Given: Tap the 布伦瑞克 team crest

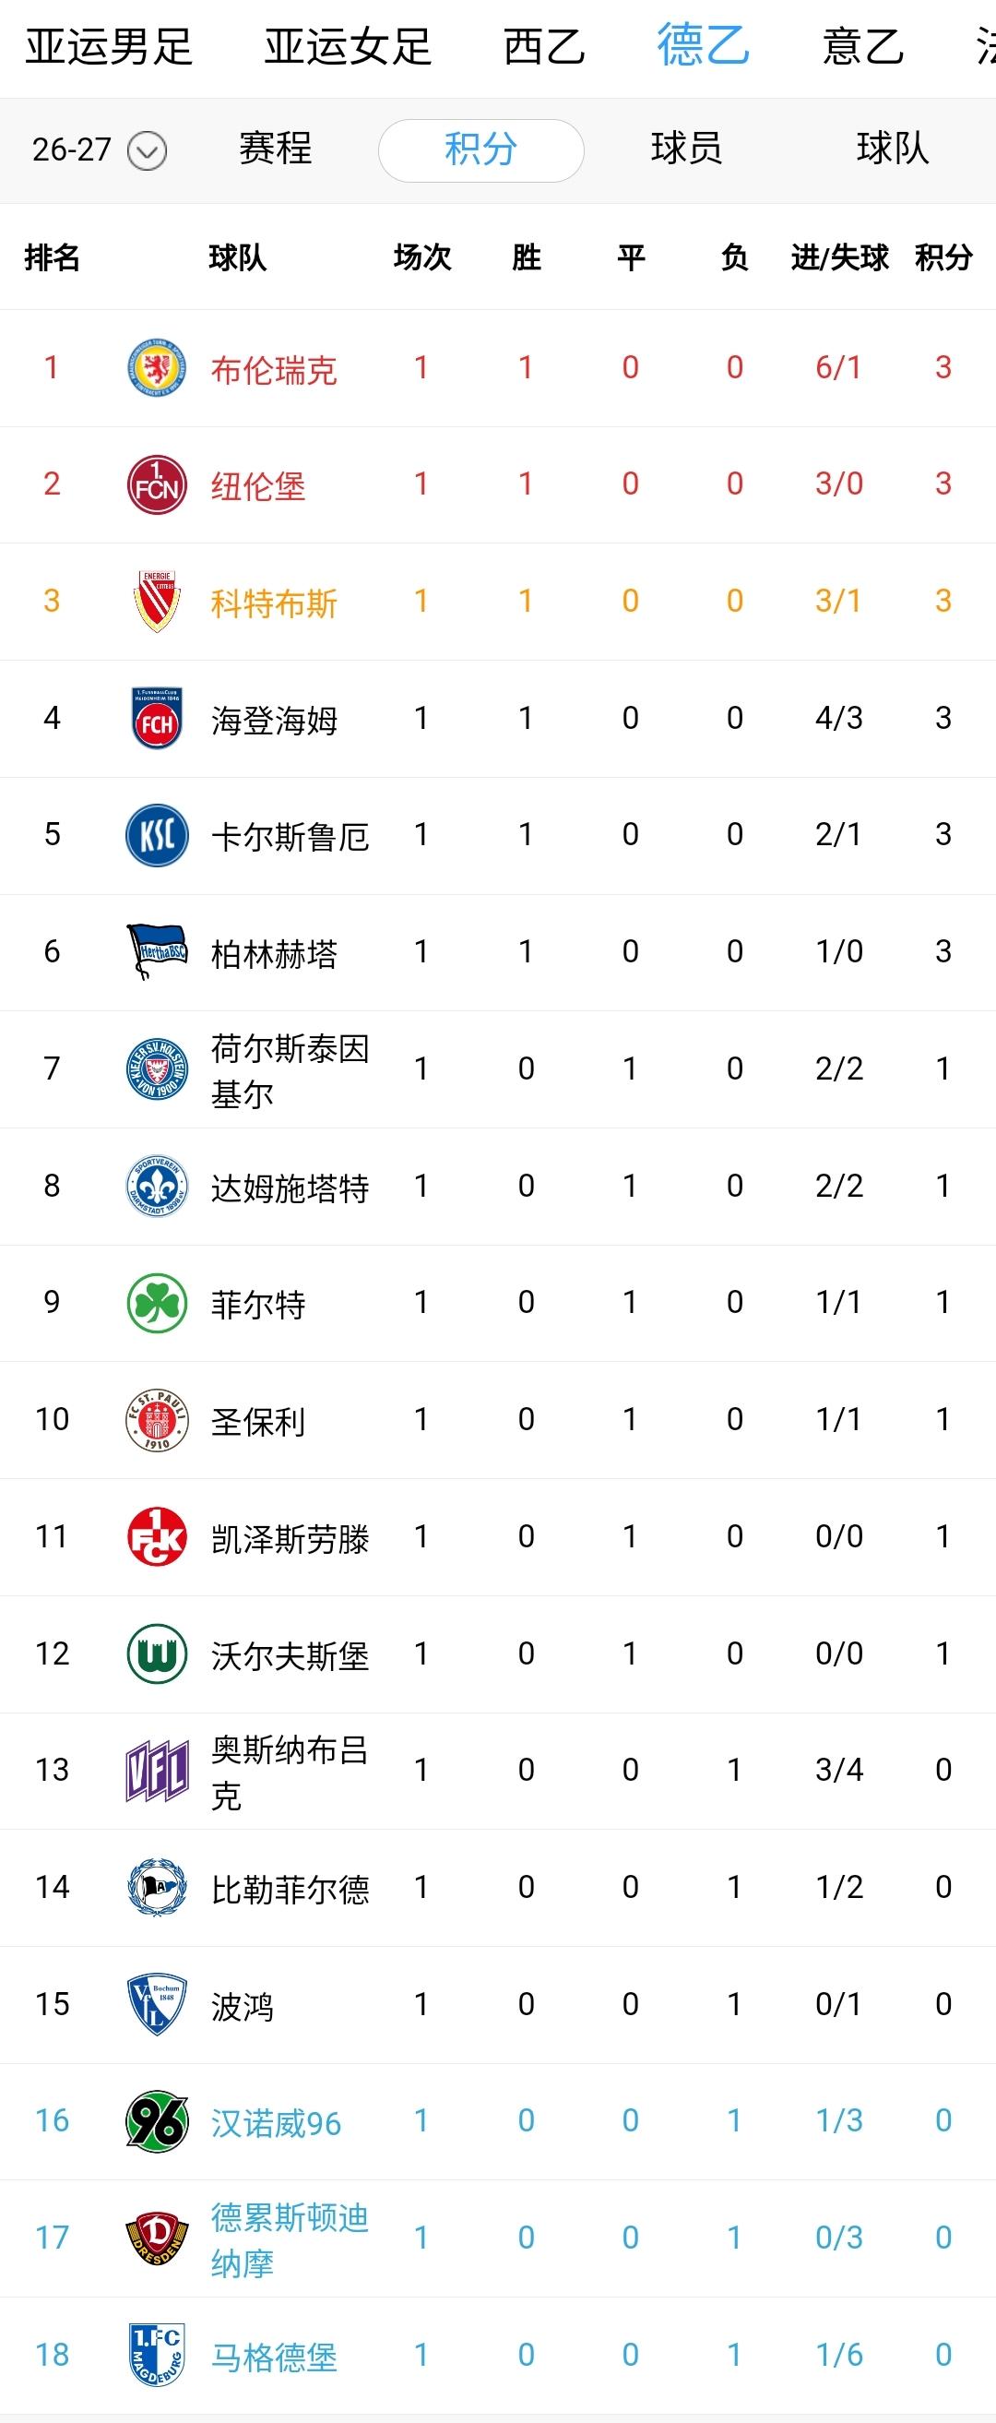Looking at the screenshot, I should pos(156,368).
